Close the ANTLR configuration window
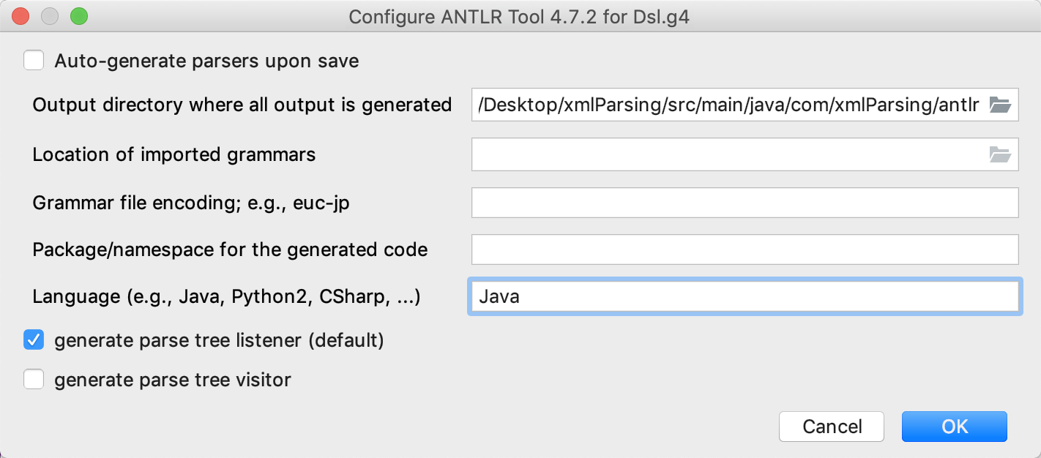 (20, 15)
